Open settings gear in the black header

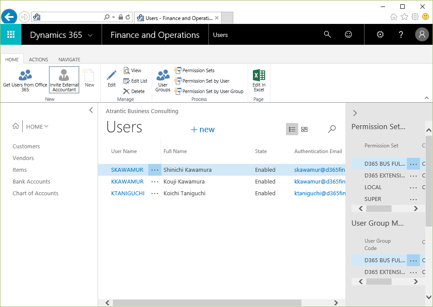pyautogui.click(x=380, y=34)
